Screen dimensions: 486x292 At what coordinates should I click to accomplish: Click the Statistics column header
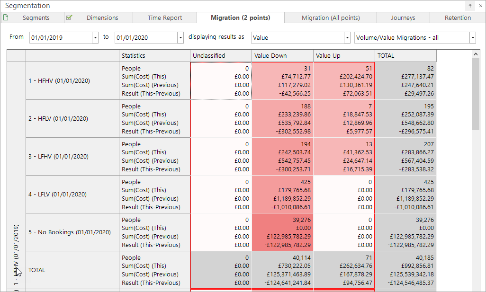tap(154, 56)
